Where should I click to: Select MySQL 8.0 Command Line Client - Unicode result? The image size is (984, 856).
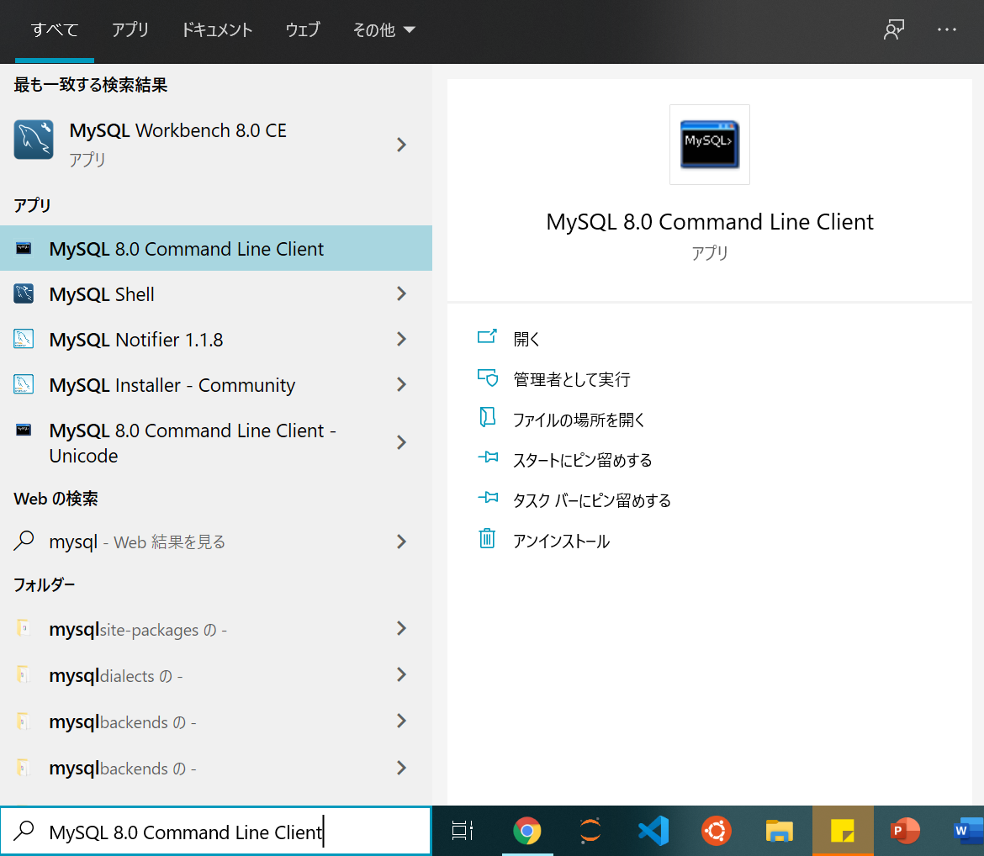click(216, 442)
